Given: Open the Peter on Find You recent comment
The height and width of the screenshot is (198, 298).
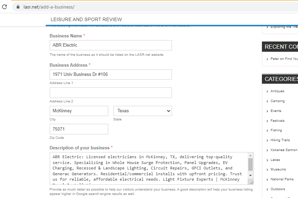Looking at the screenshot, I should (x=284, y=59).
